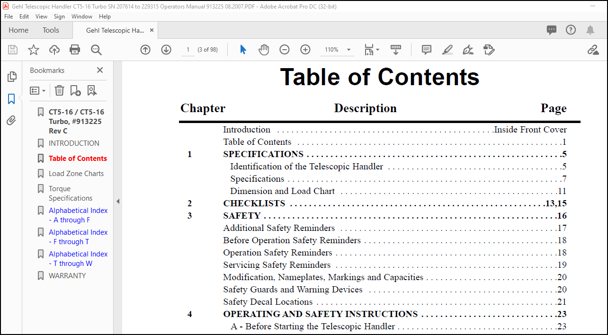Click the Dimension and Load Chart entry
Image resolution: width=608 pixels, height=335 pixels.
tap(282, 191)
